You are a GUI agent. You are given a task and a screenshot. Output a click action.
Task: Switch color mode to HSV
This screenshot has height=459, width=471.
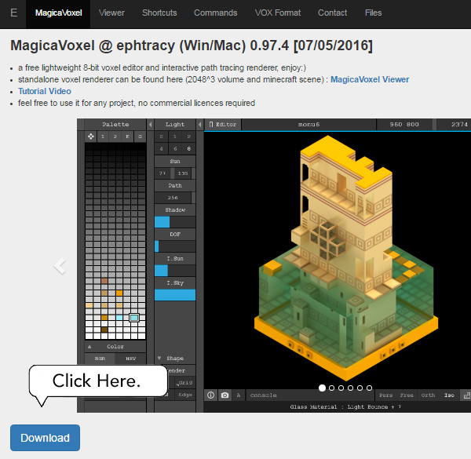130,359
